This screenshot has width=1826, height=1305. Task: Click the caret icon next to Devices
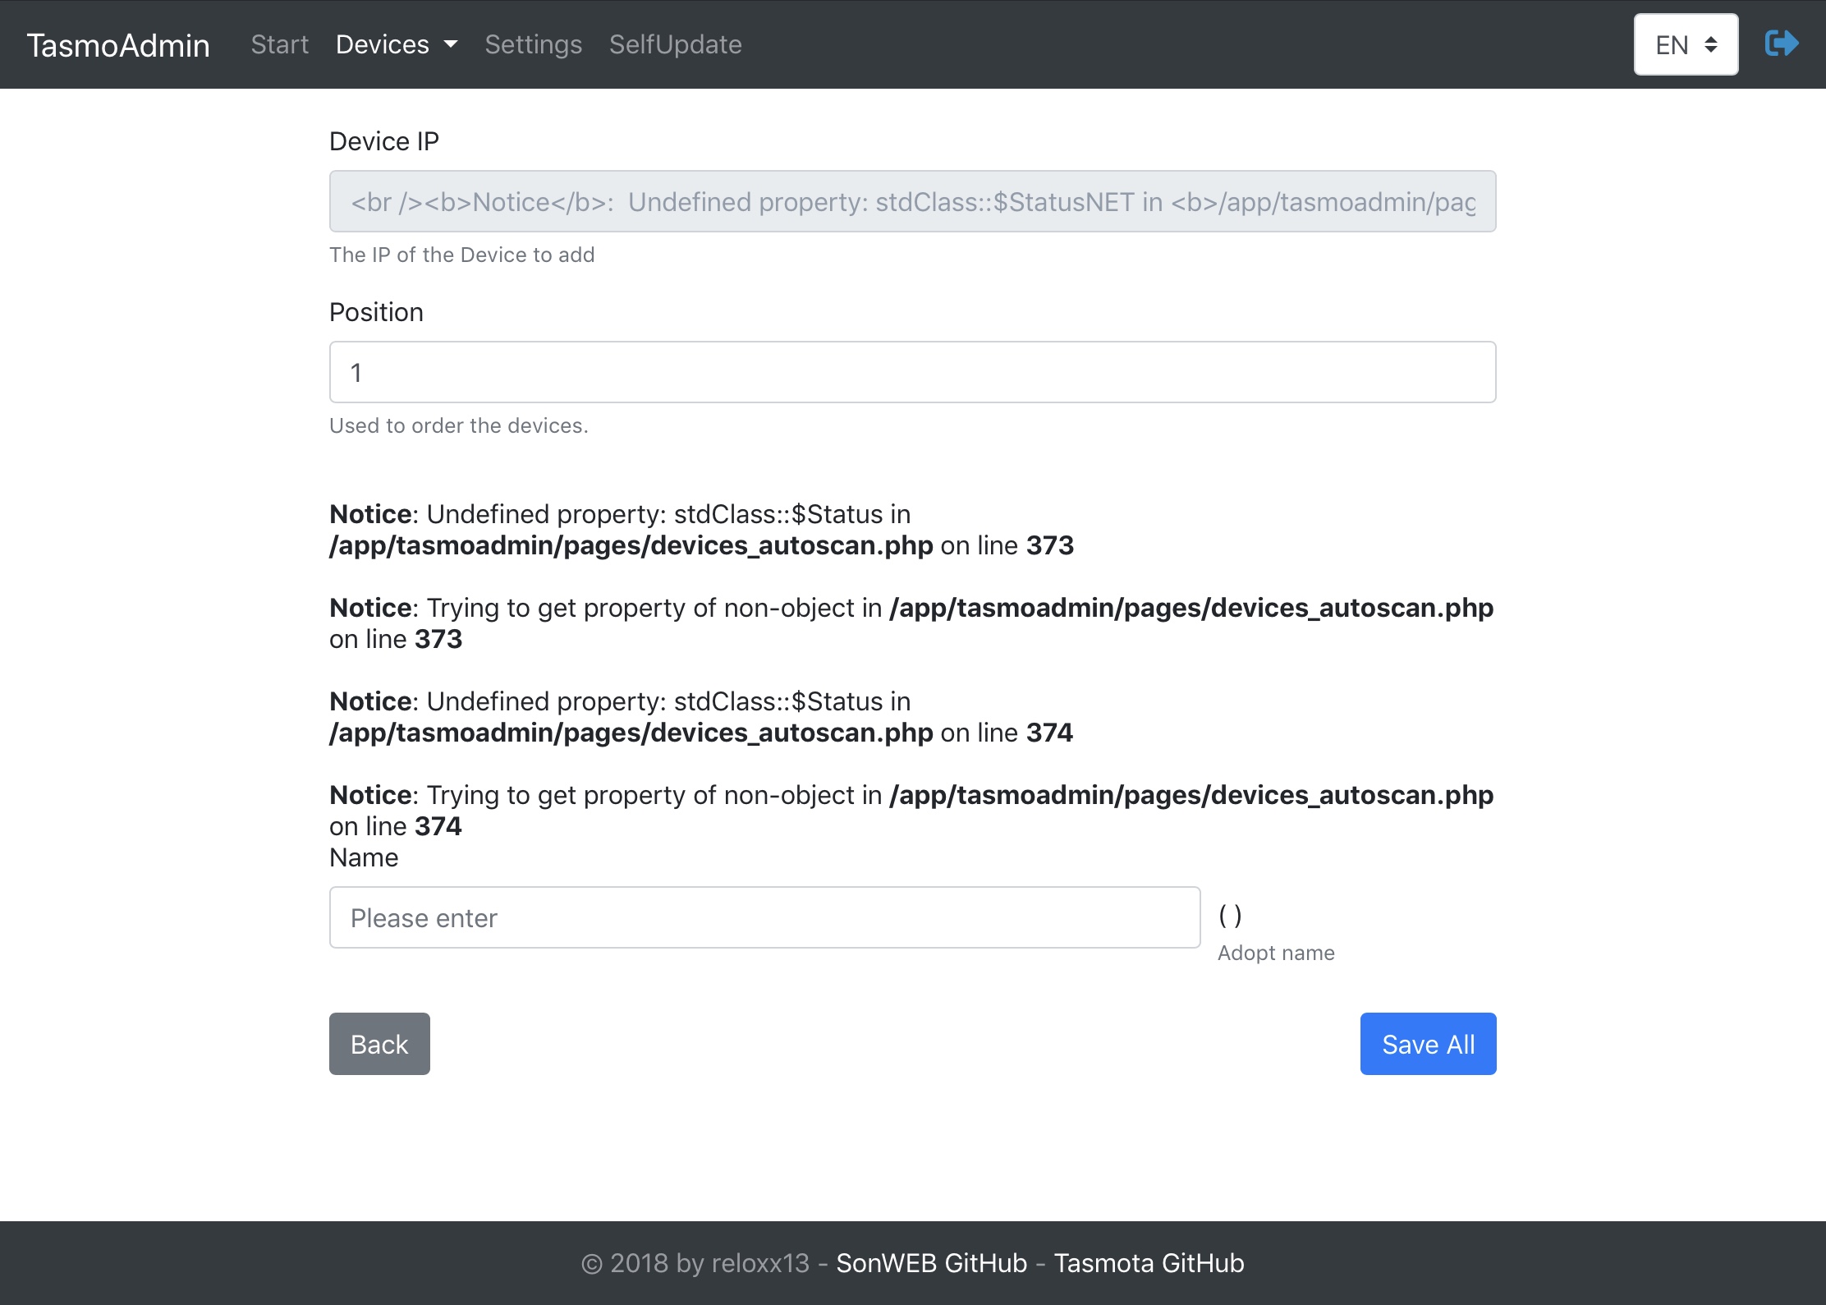[450, 46]
